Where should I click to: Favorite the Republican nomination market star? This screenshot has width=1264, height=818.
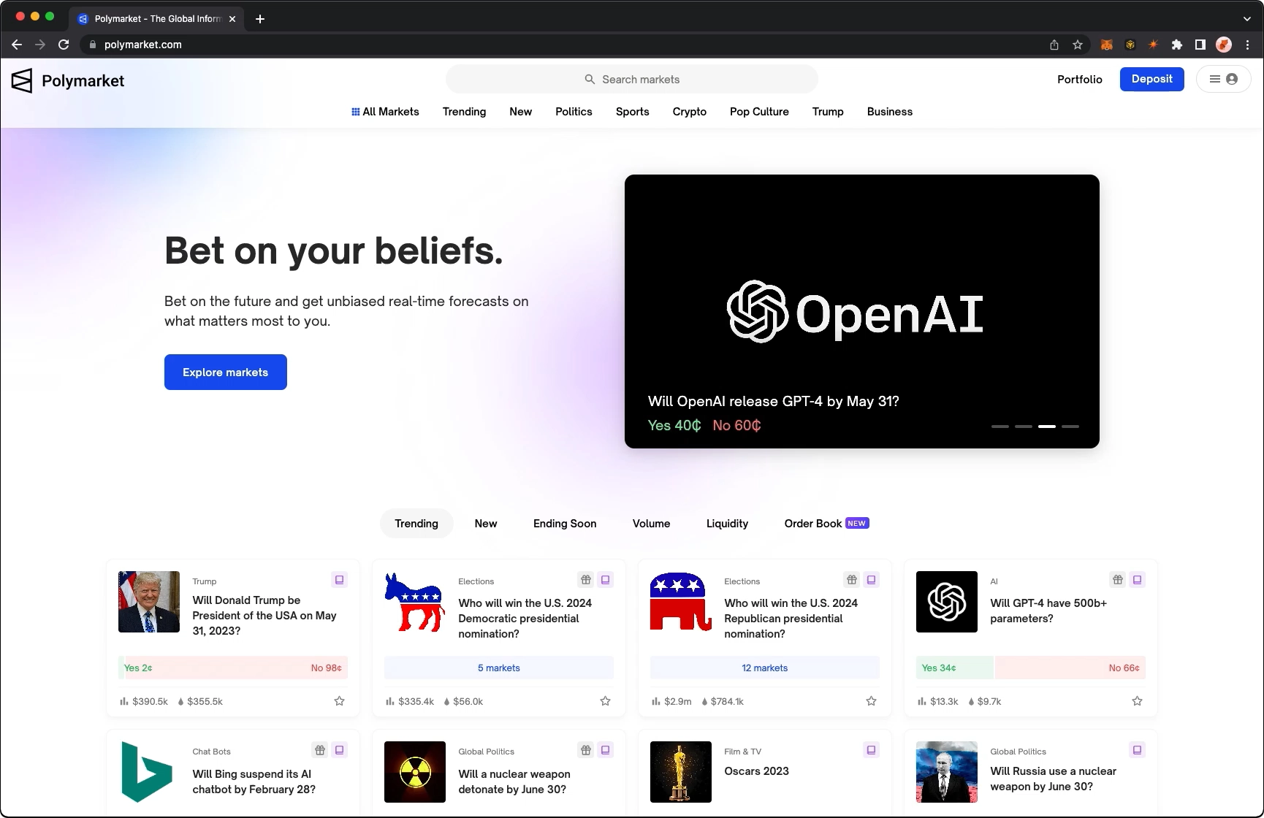871,701
